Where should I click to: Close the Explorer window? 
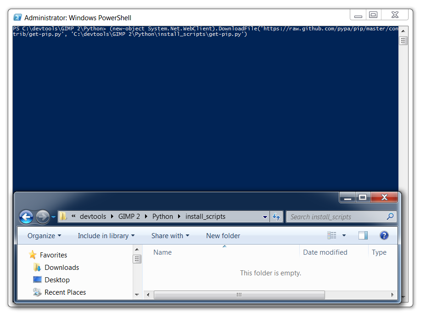pos(384,197)
